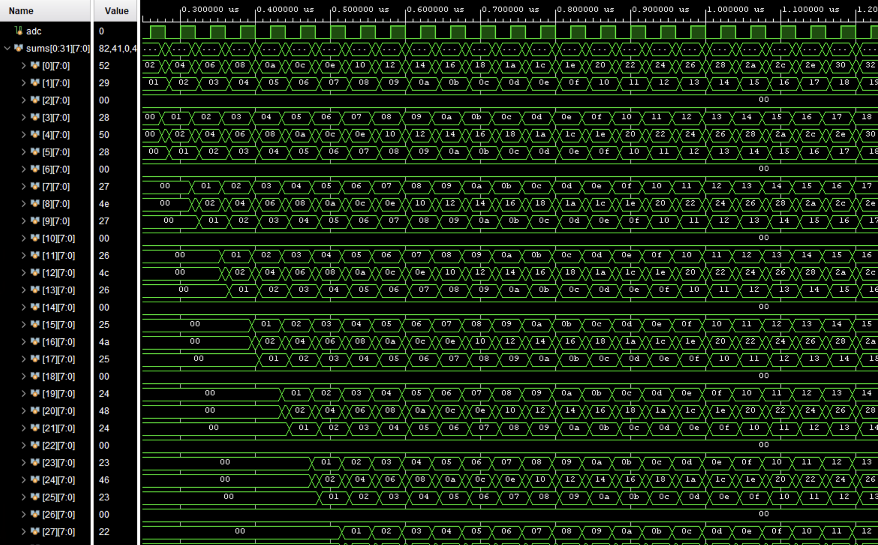878x545 pixels.
Task: Click the bus icon of [14][7:0]
Action: point(35,307)
